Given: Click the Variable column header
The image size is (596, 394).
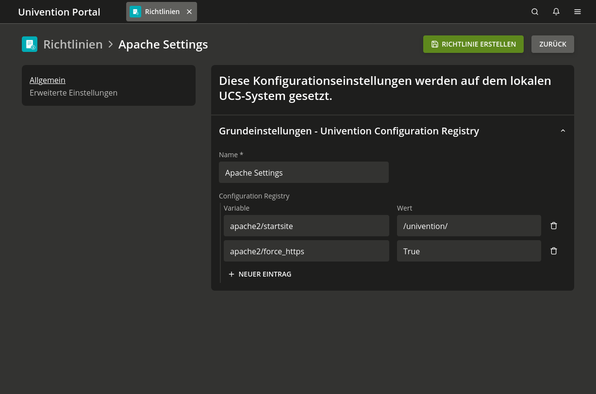Looking at the screenshot, I should [236, 208].
